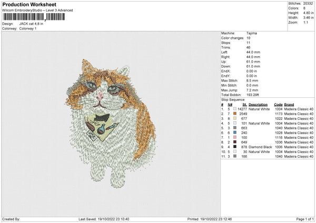Click the Natural White swatch in row 4
Screen dimensions: 316x223
[235, 123]
